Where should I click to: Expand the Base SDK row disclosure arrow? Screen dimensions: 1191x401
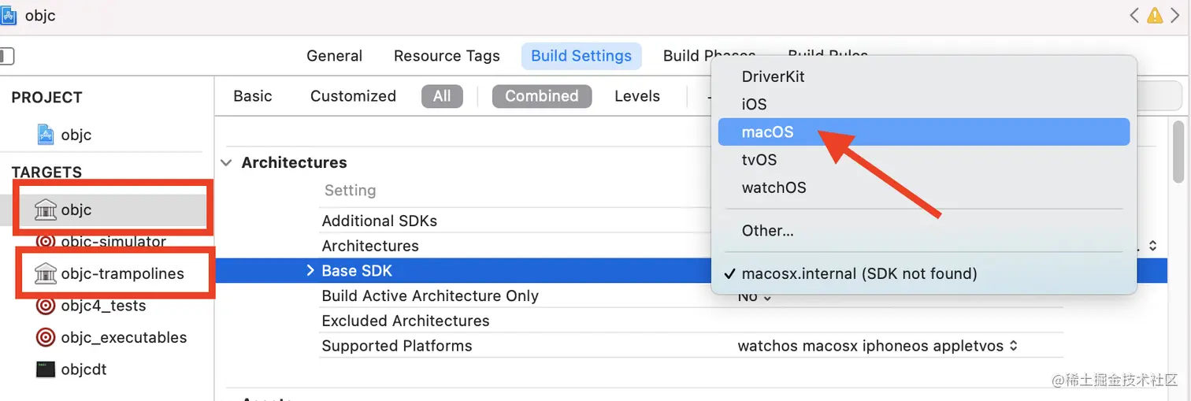coord(310,271)
